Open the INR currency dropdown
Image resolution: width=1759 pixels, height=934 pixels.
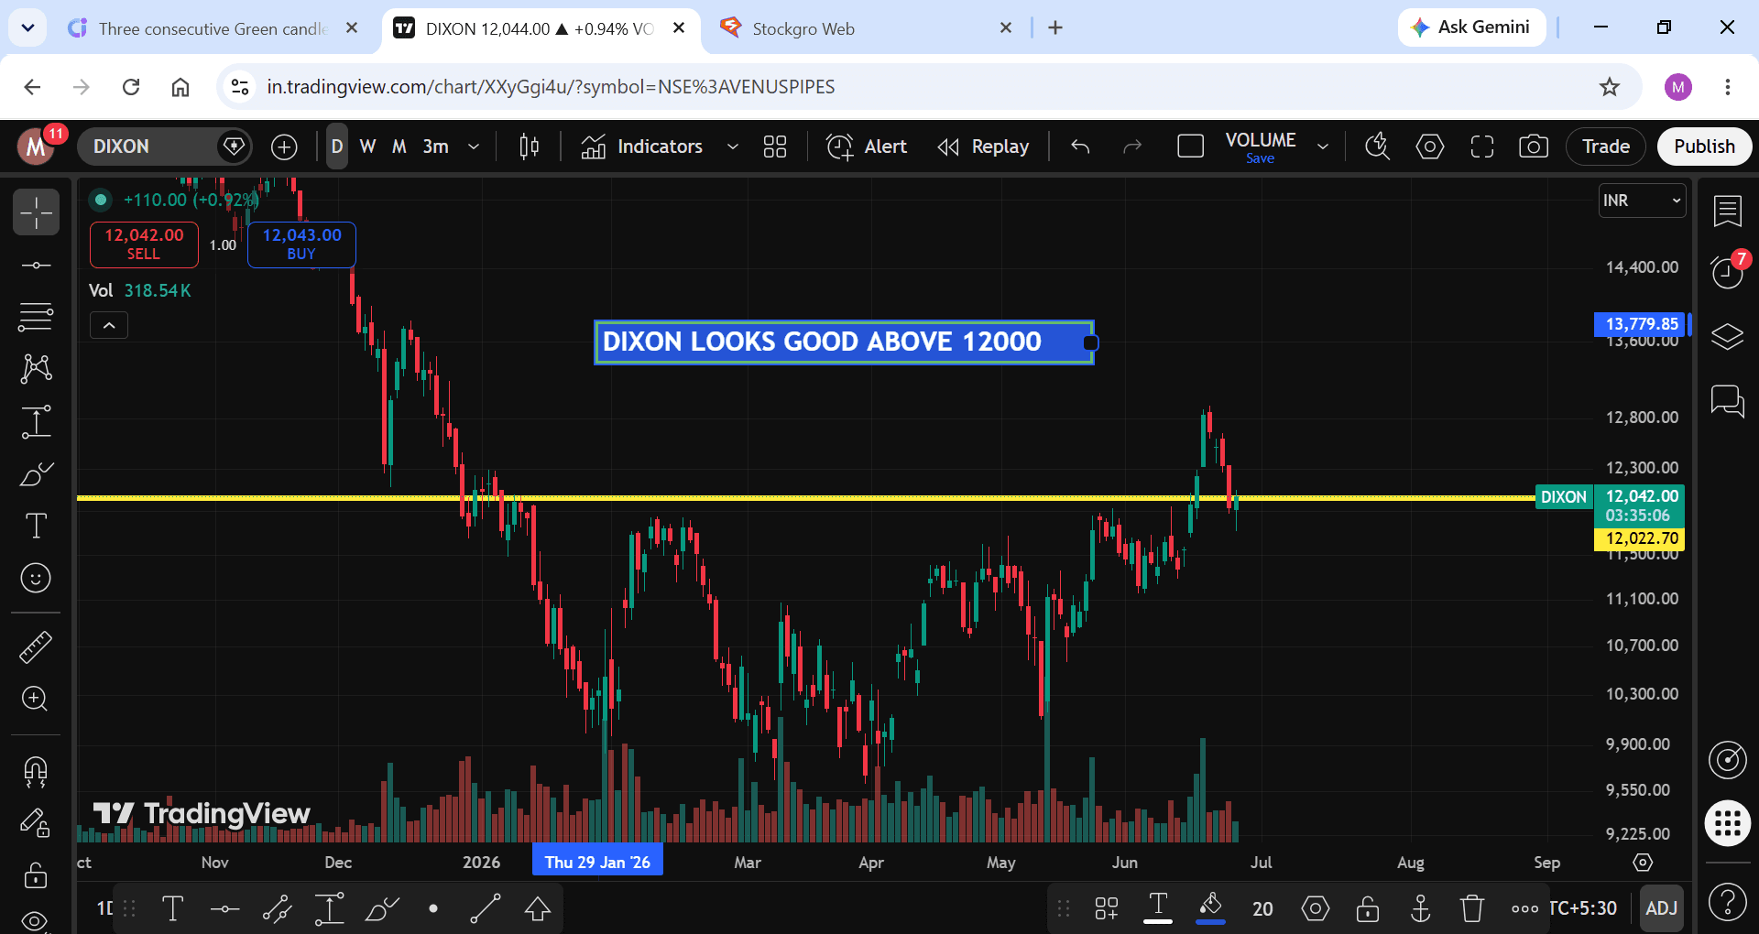[x=1642, y=201]
